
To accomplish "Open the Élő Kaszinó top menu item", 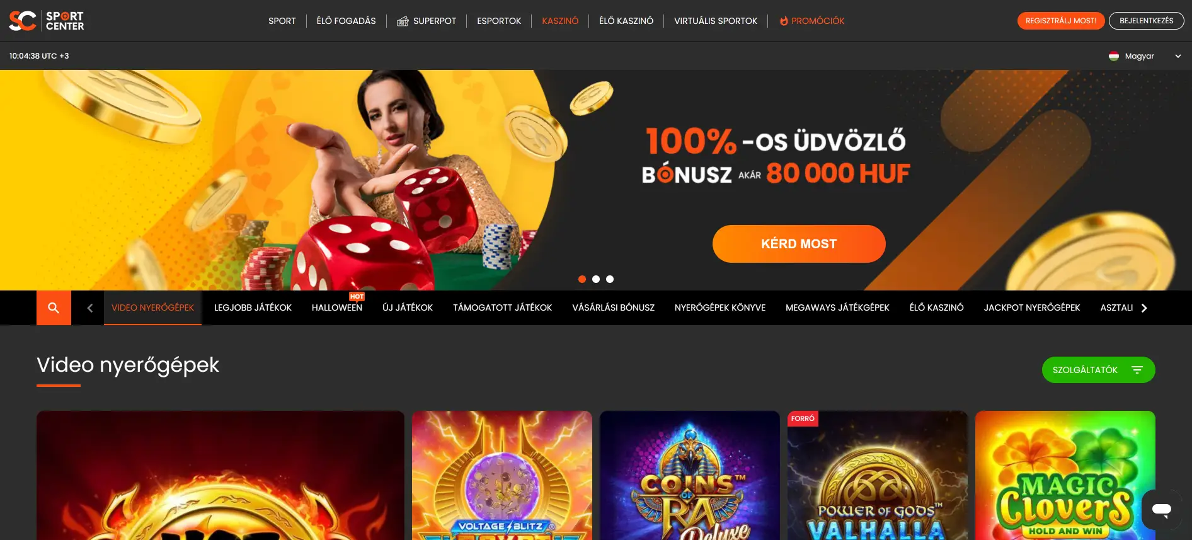I will [x=626, y=21].
